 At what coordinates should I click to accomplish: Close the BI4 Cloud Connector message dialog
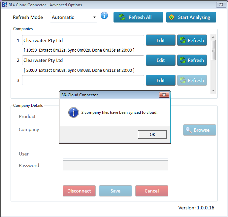click(x=164, y=95)
